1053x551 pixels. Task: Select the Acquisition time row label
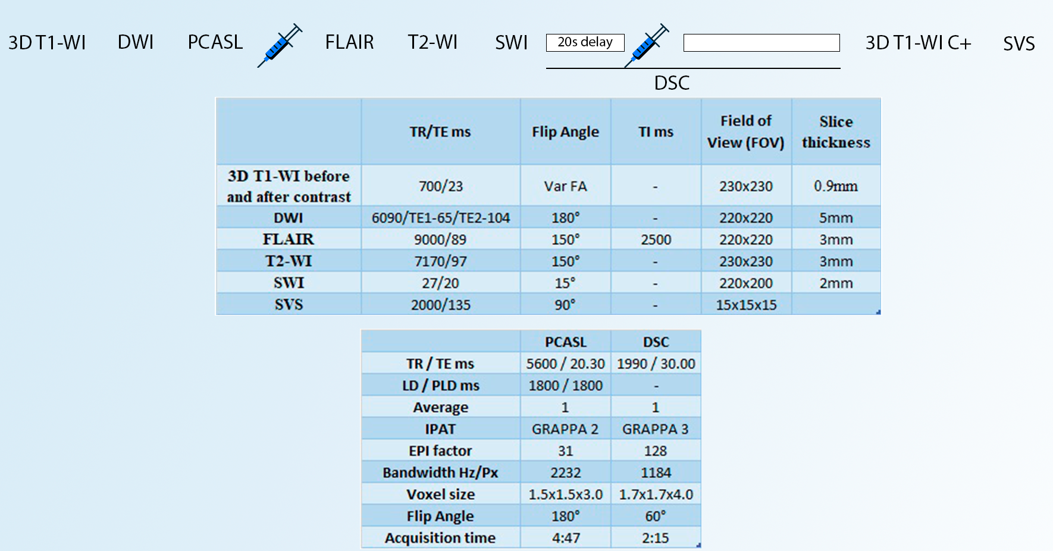click(x=440, y=538)
